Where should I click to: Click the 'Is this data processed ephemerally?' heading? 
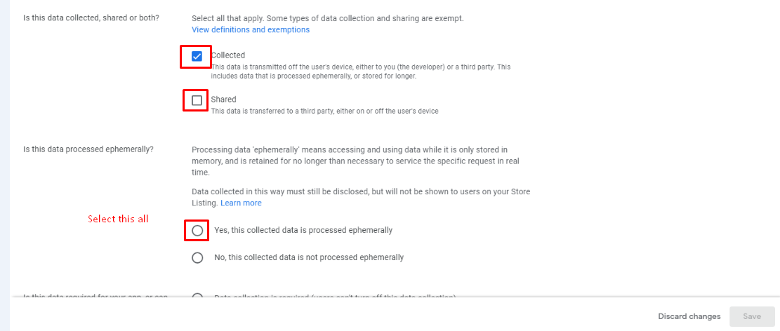(88, 149)
